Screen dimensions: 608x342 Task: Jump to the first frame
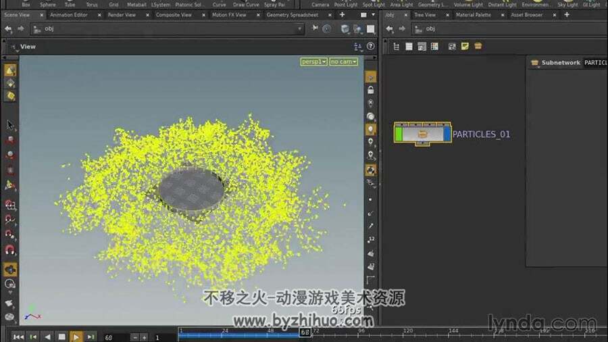tap(18, 337)
